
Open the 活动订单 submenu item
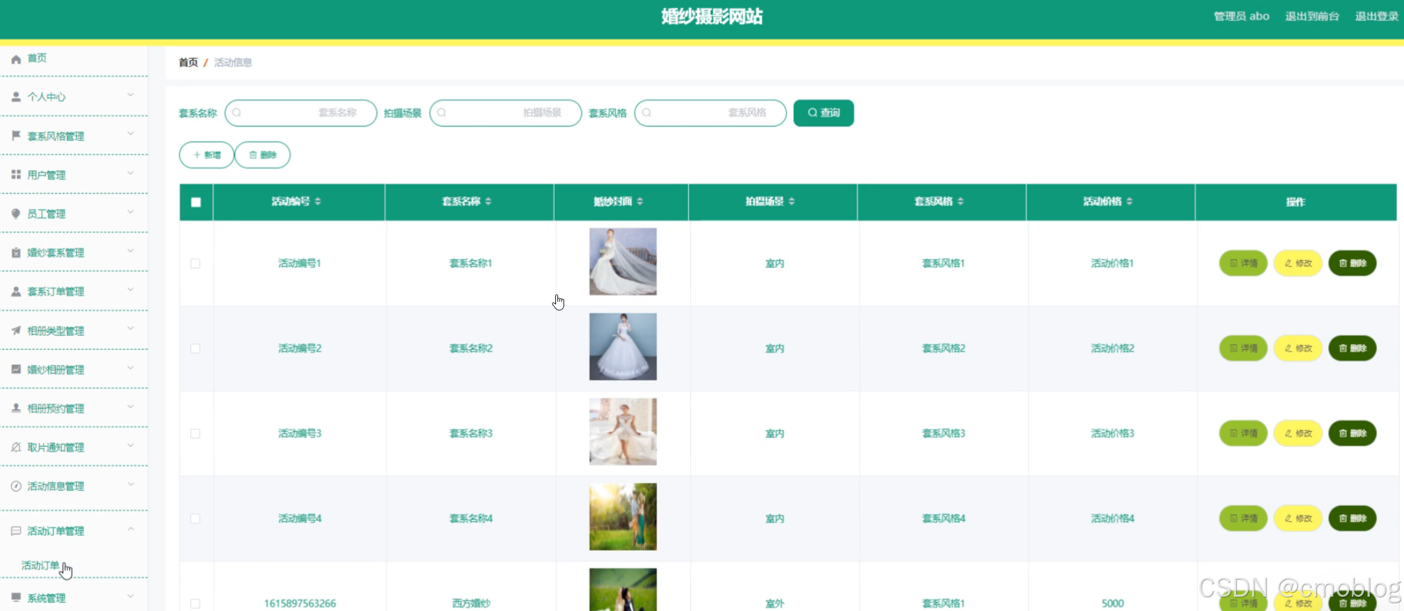point(41,565)
